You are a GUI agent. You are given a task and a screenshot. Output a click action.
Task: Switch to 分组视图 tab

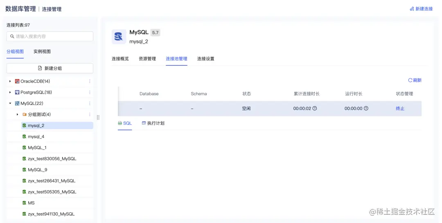click(x=15, y=51)
